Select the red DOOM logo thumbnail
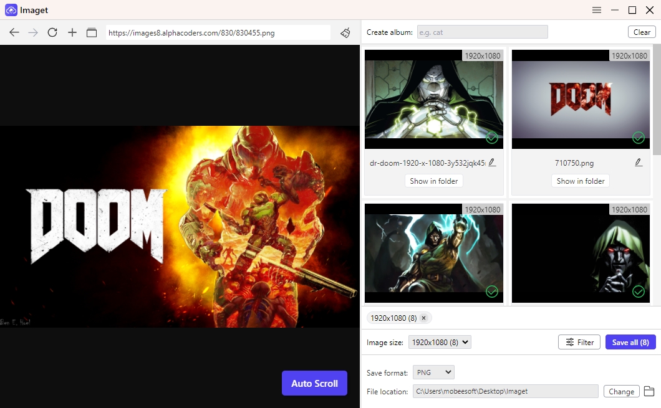The width and height of the screenshot is (661, 408). click(581, 100)
